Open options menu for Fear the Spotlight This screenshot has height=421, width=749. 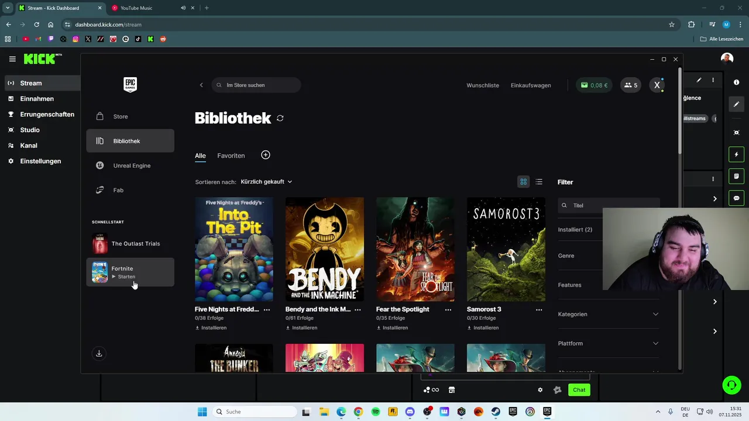(x=448, y=309)
